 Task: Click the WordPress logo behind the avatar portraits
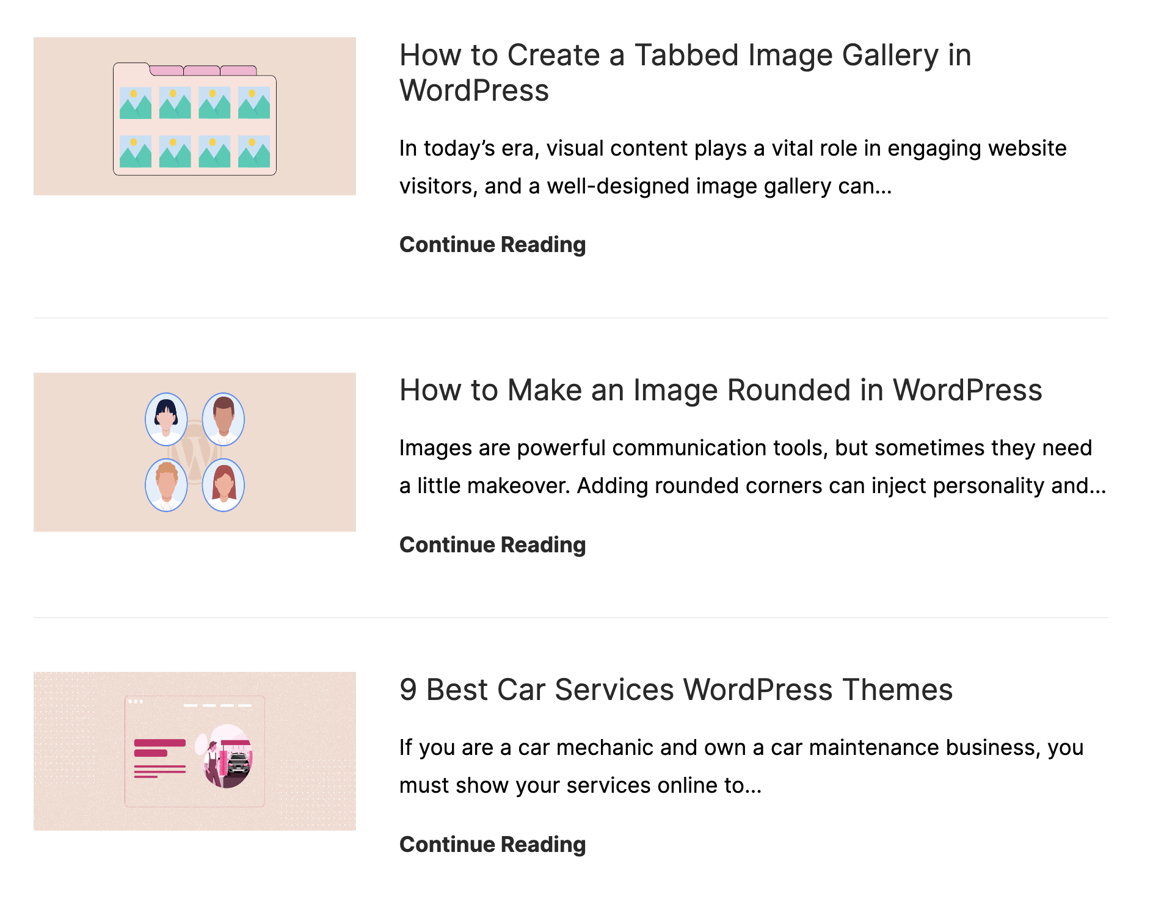(194, 453)
